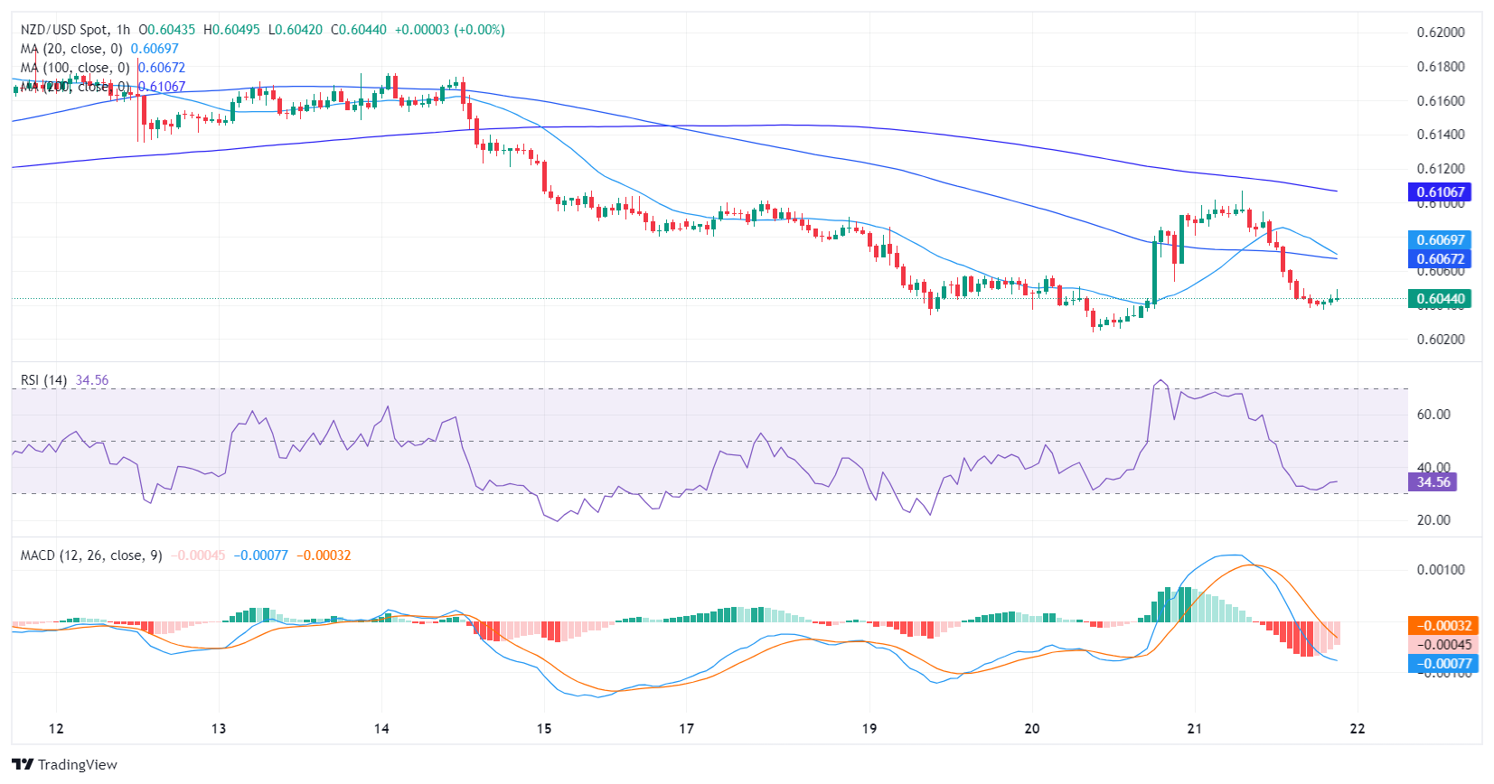The width and height of the screenshot is (1494, 784).
Task: Click the TradingView logo icon
Action: click(23, 764)
